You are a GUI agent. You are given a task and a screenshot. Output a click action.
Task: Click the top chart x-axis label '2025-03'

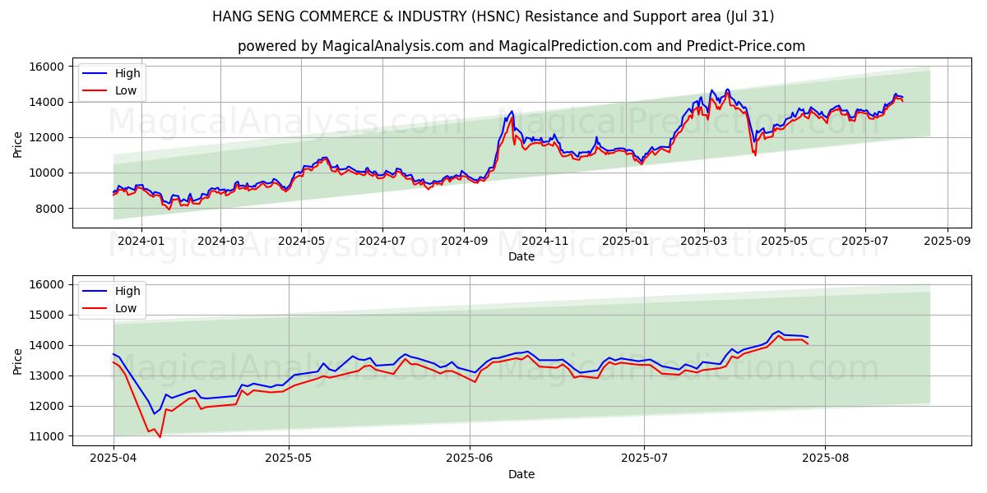[x=704, y=241]
